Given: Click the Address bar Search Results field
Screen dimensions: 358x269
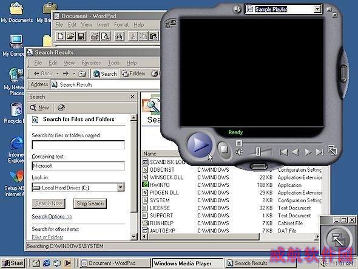Looking at the screenshot, I should (x=105, y=84).
